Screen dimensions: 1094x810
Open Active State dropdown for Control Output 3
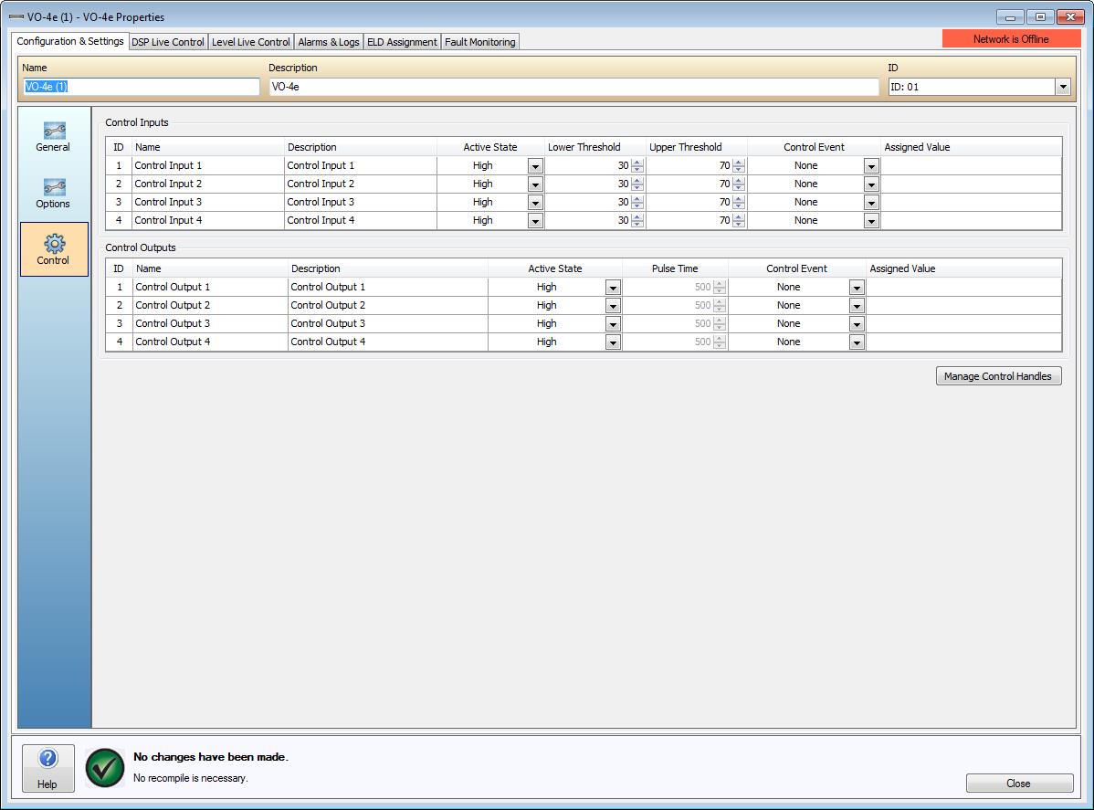coord(613,323)
